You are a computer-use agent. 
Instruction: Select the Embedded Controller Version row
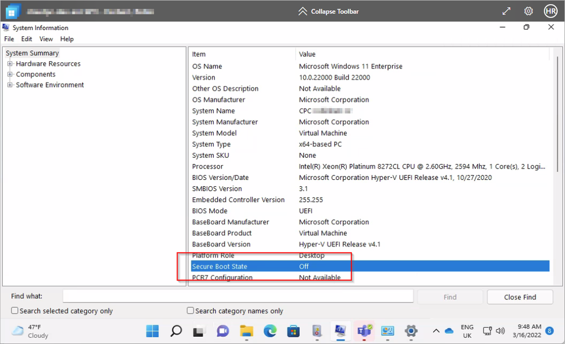tap(370, 200)
